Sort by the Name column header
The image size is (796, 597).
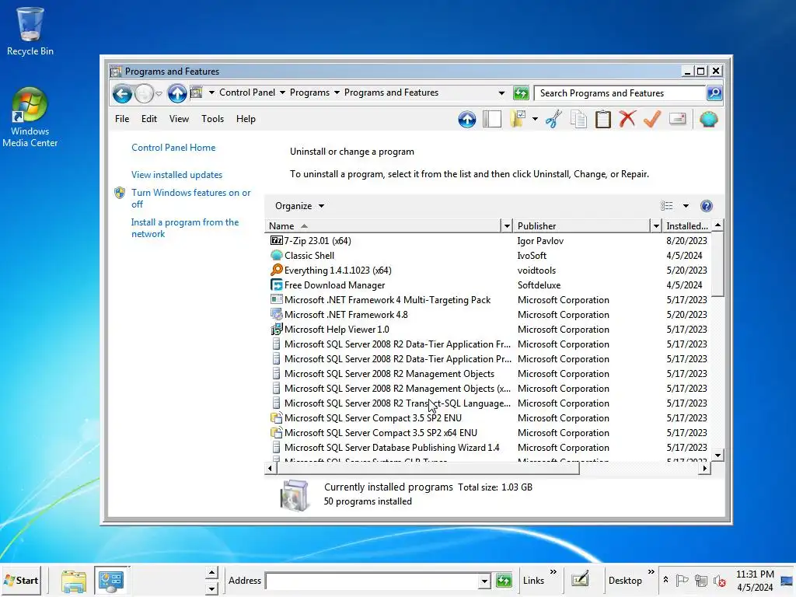point(382,226)
